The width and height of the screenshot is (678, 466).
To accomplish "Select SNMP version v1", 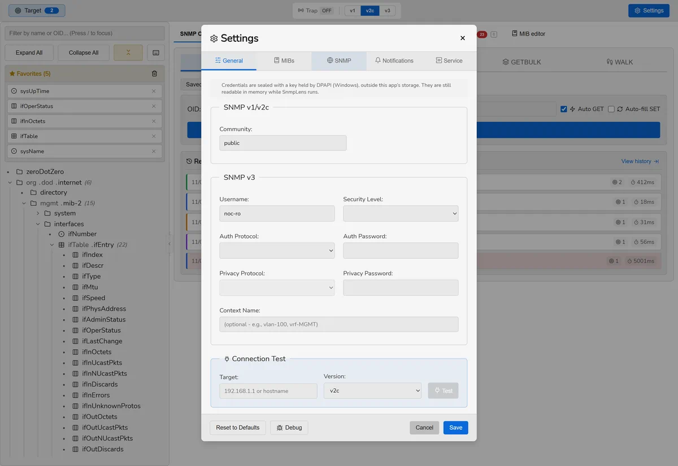I will point(353,11).
